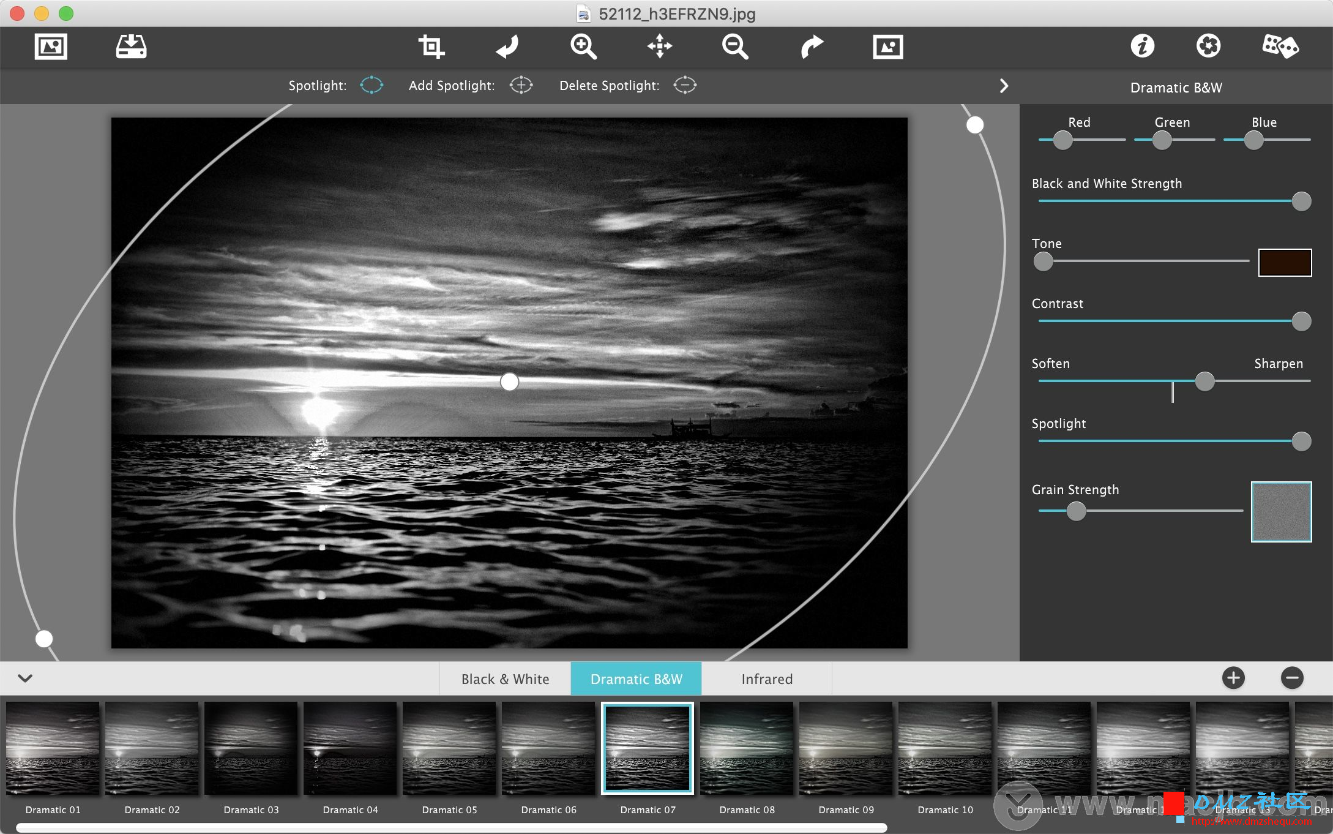The image size is (1333, 834).
Task: Click the bottom-left spotlight ellipse handle
Action: click(43, 639)
